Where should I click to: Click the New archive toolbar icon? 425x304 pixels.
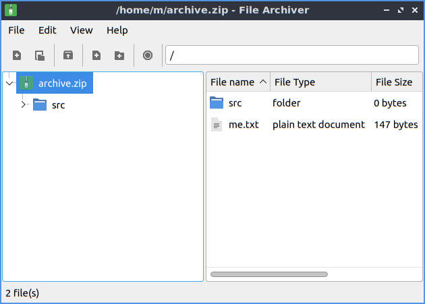(17, 55)
